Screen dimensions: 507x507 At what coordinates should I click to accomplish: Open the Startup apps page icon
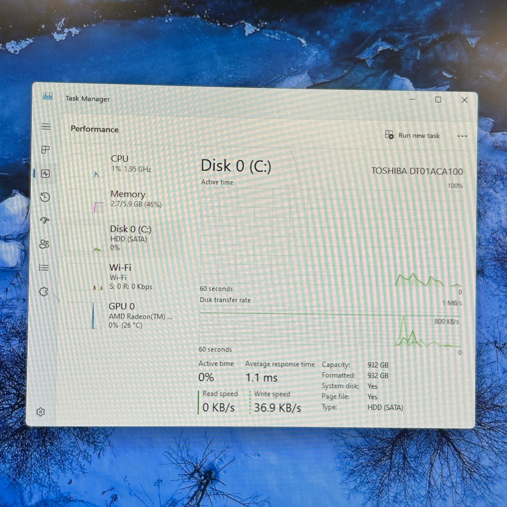pos(45,220)
